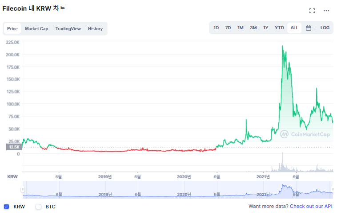Open the calendar date range picker
This screenshot has height=219, width=341.
[308, 28]
